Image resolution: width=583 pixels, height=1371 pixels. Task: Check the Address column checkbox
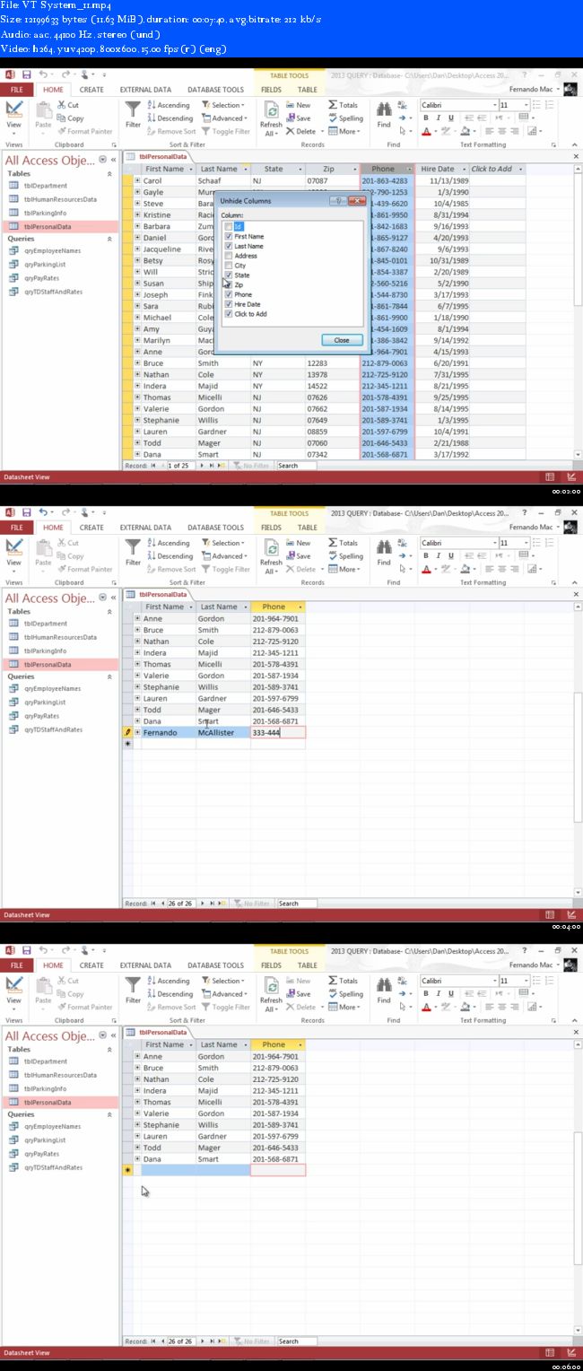click(229, 256)
